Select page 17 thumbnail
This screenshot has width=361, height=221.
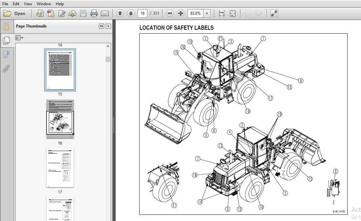(x=60, y=168)
